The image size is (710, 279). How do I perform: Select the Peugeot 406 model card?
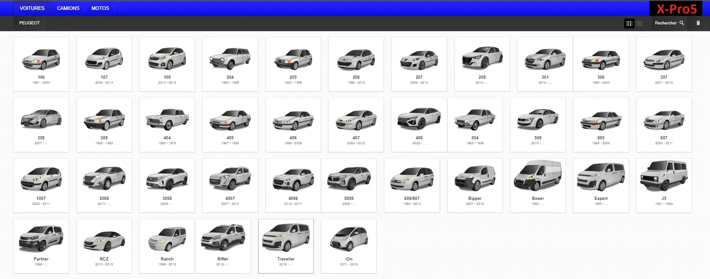click(293, 125)
